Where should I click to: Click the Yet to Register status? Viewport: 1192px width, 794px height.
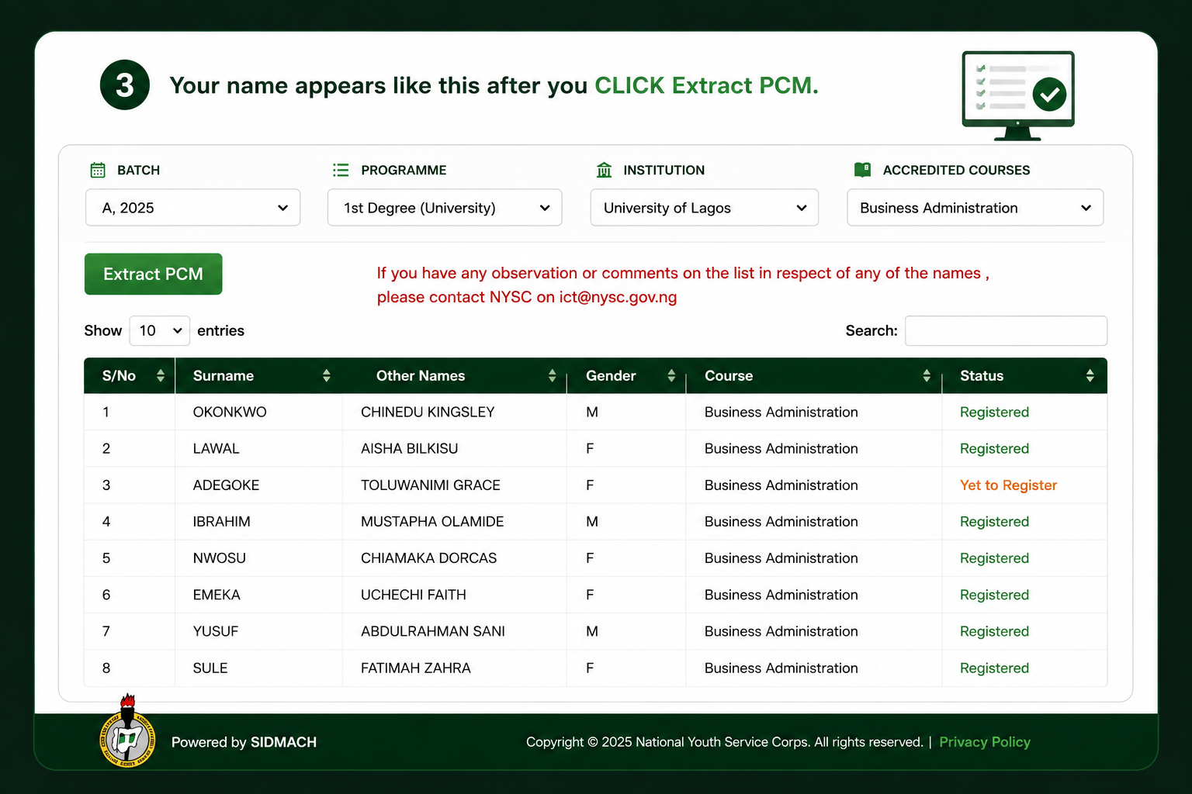click(1009, 485)
